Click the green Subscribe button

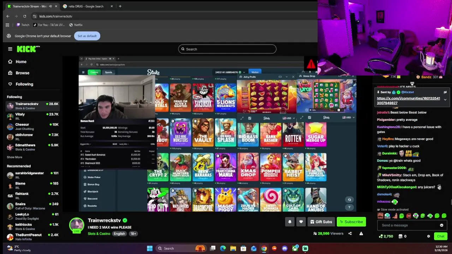351,222
